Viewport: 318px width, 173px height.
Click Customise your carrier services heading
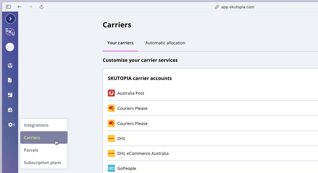pyautogui.click(x=140, y=60)
